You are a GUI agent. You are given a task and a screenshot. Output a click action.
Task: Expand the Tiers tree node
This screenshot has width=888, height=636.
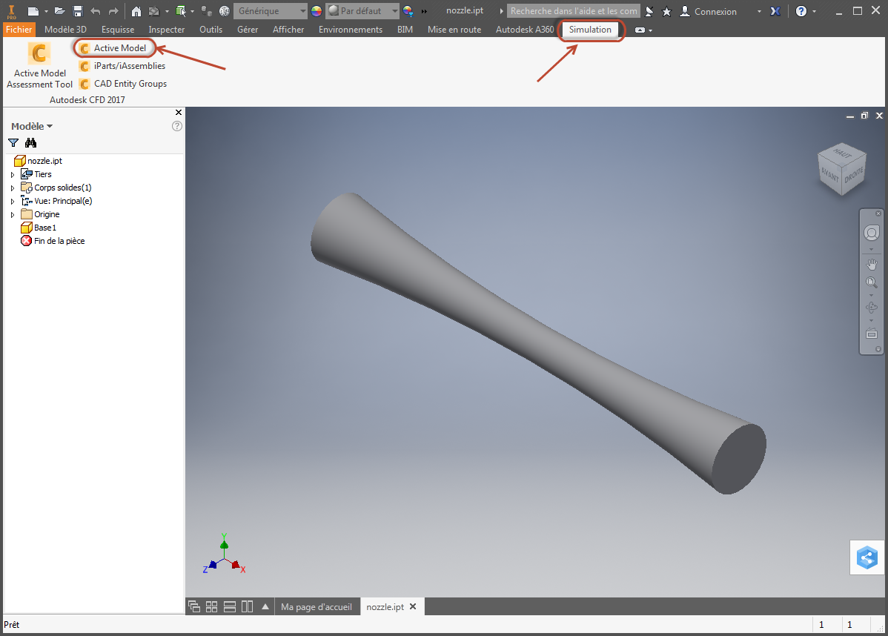click(x=13, y=174)
